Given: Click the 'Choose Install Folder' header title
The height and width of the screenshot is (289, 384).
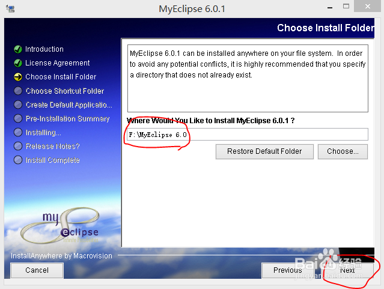Looking at the screenshot, I should [326, 28].
